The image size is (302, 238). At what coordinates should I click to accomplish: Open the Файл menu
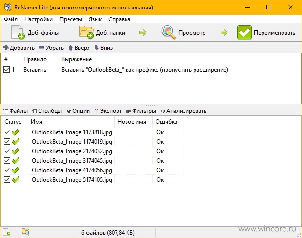coord(10,19)
